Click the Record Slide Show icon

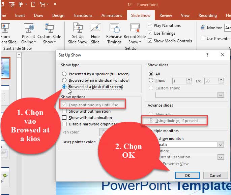[x=135, y=28]
